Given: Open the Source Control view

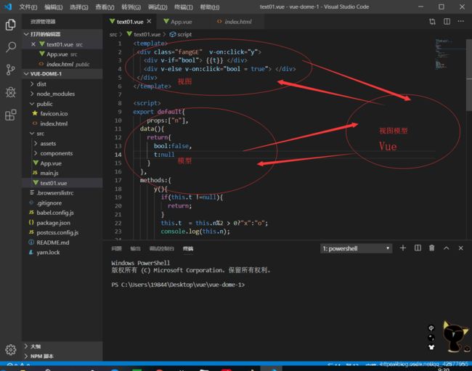Looking at the screenshot, I should (x=11, y=70).
